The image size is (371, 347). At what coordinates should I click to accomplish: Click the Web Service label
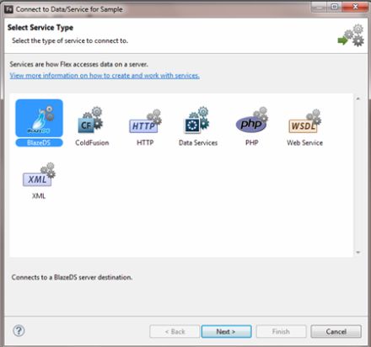point(304,142)
